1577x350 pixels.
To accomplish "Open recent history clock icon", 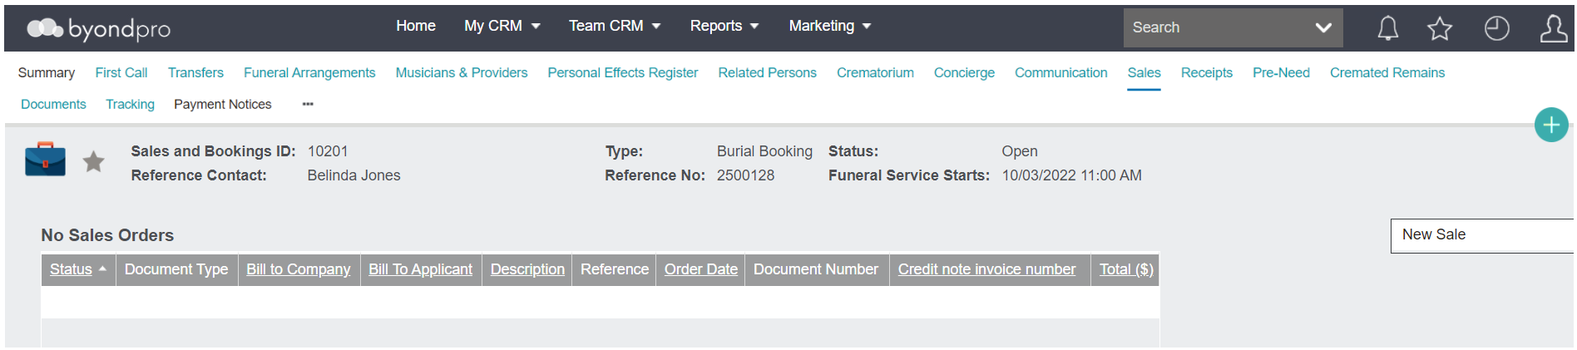I will click(1496, 28).
